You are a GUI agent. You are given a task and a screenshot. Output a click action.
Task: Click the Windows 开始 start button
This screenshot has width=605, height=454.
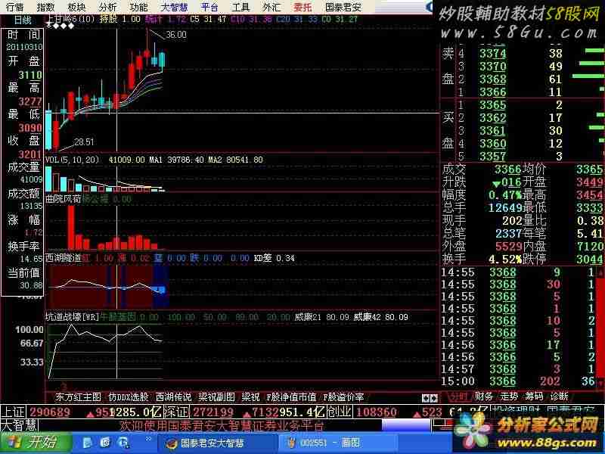click(36, 443)
